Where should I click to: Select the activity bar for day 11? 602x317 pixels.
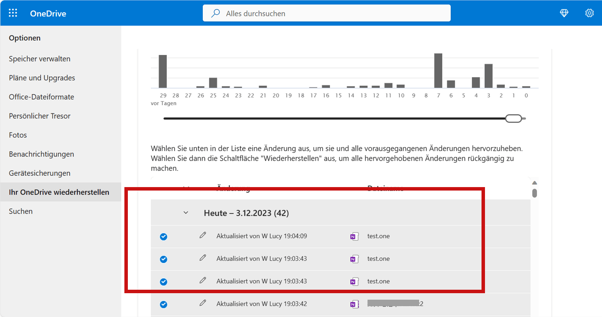(x=388, y=85)
